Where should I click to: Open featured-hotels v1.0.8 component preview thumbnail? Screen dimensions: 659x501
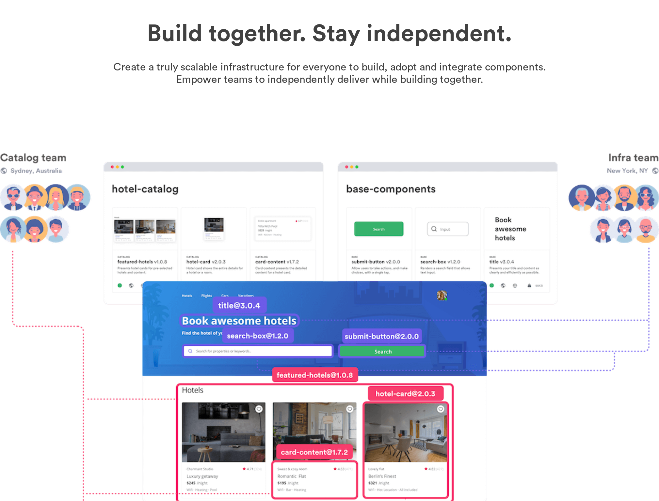pyautogui.click(x=145, y=229)
